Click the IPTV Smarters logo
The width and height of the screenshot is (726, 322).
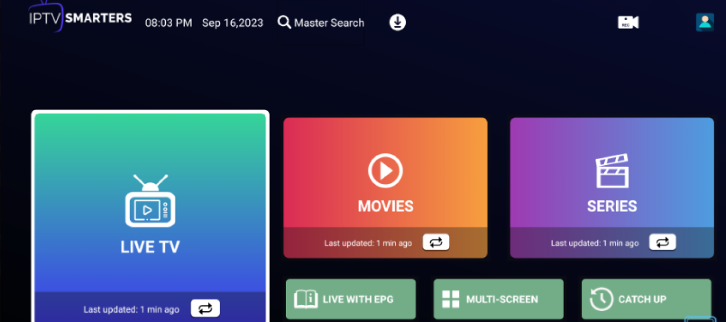tap(80, 18)
